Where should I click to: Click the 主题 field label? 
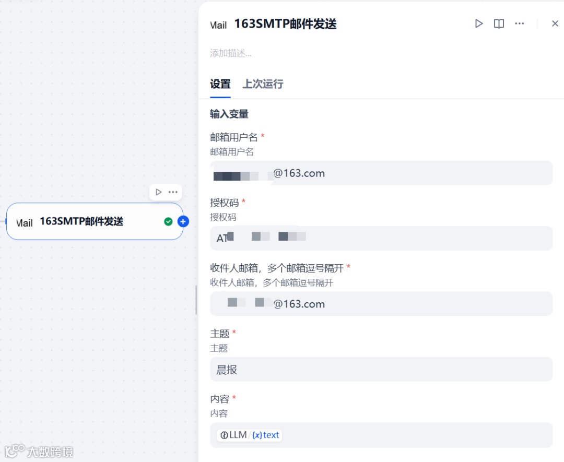coord(219,333)
